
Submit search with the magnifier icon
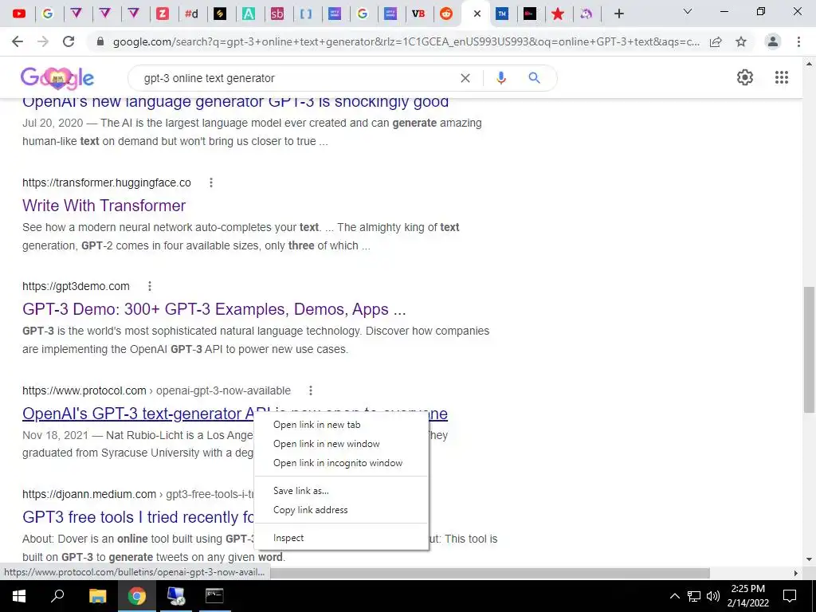(x=534, y=78)
